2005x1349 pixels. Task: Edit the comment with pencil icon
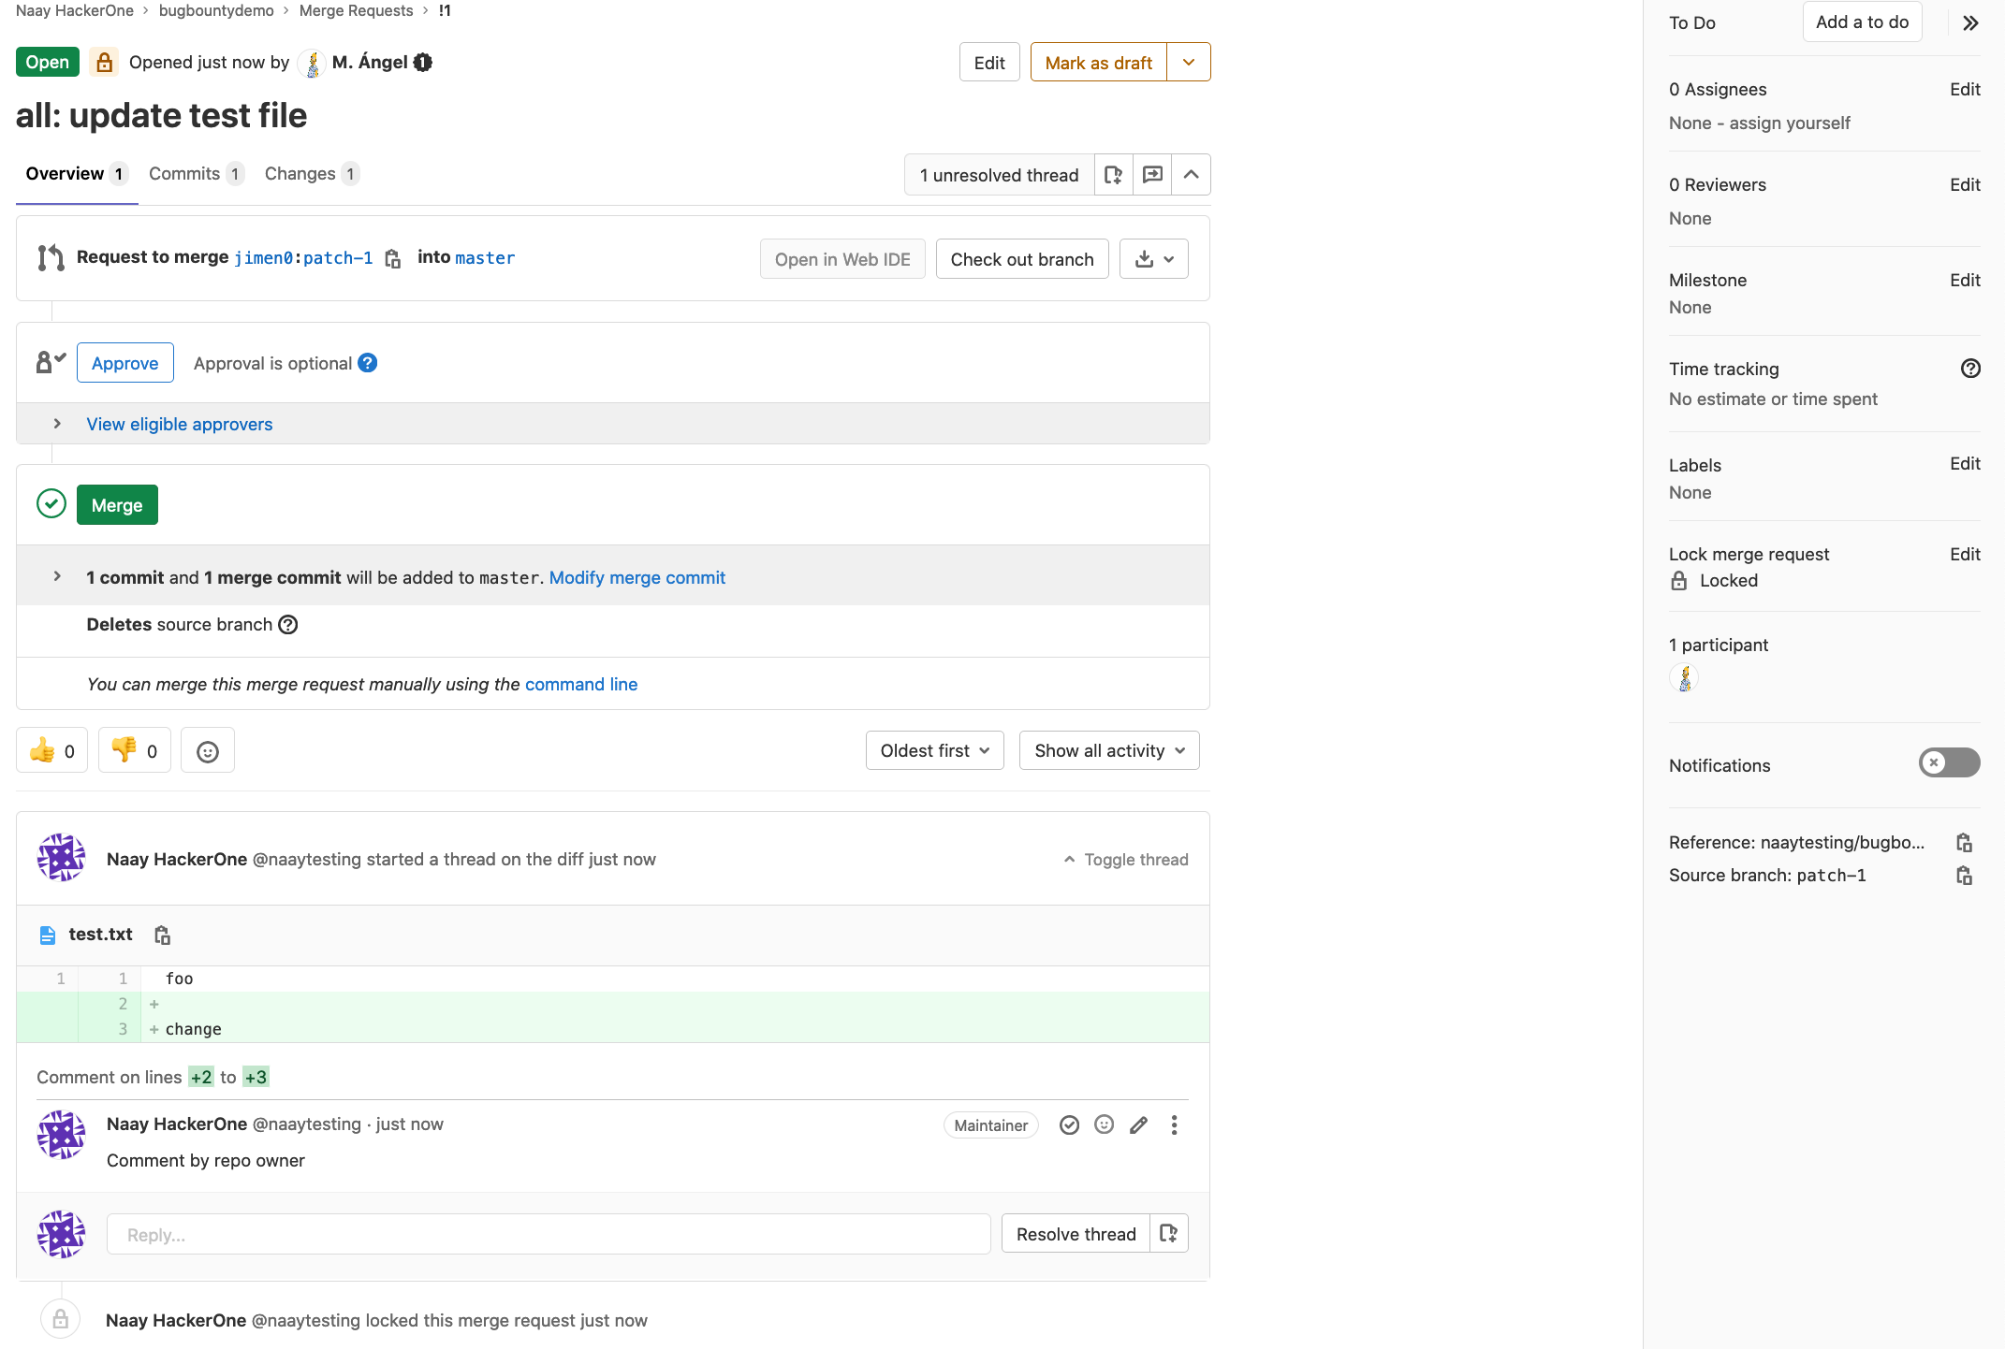coord(1138,1125)
